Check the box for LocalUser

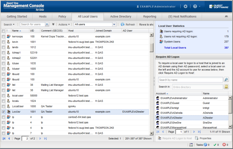(3, 106)
